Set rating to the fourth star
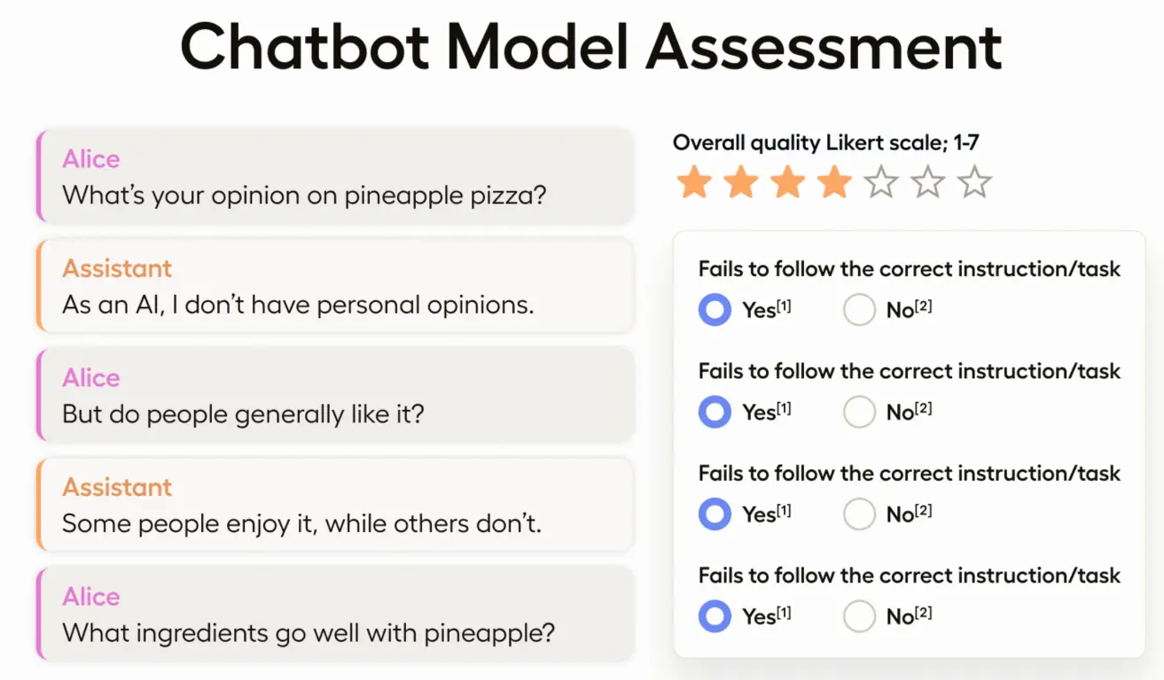This screenshot has width=1164, height=680. [834, 182]
